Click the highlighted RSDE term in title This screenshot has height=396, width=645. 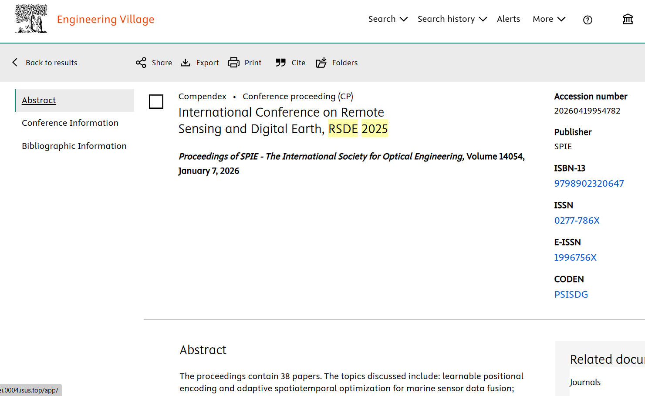click(x=343, y=129)
